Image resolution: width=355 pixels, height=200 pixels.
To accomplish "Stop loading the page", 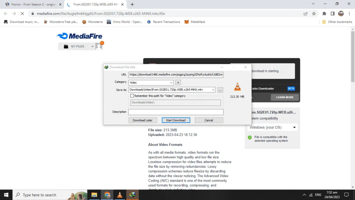I will [x=22, y=13].
